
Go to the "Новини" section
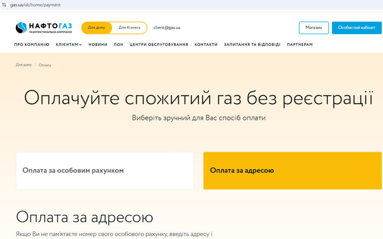click(x=98, y=45)
